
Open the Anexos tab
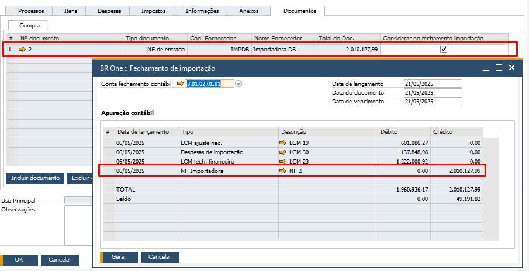tap(248, 11)
